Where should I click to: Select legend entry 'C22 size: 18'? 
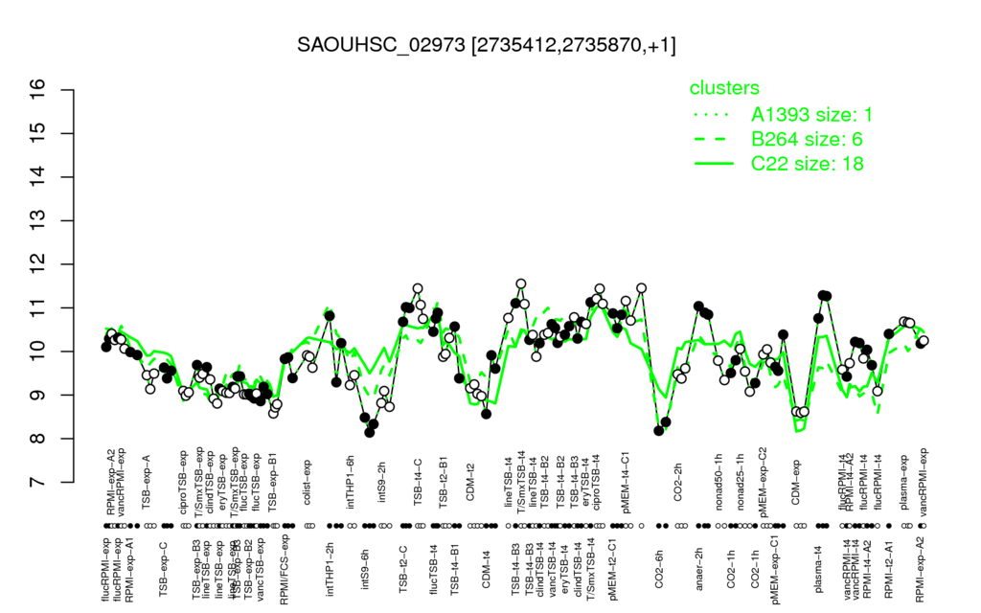(807, 163)
